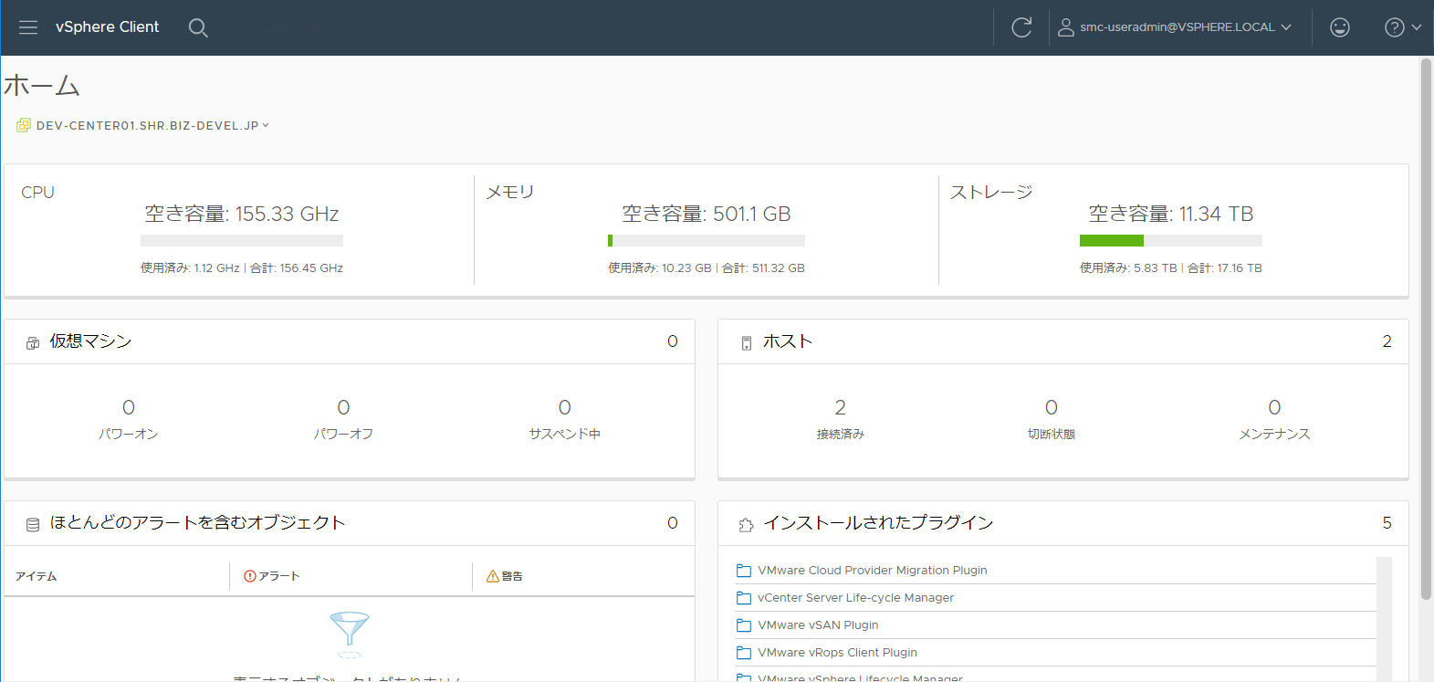Viewport: 1434px width, 682px height.
Task: Refresh the vSphere Client view
Action: coord(1021,27)
